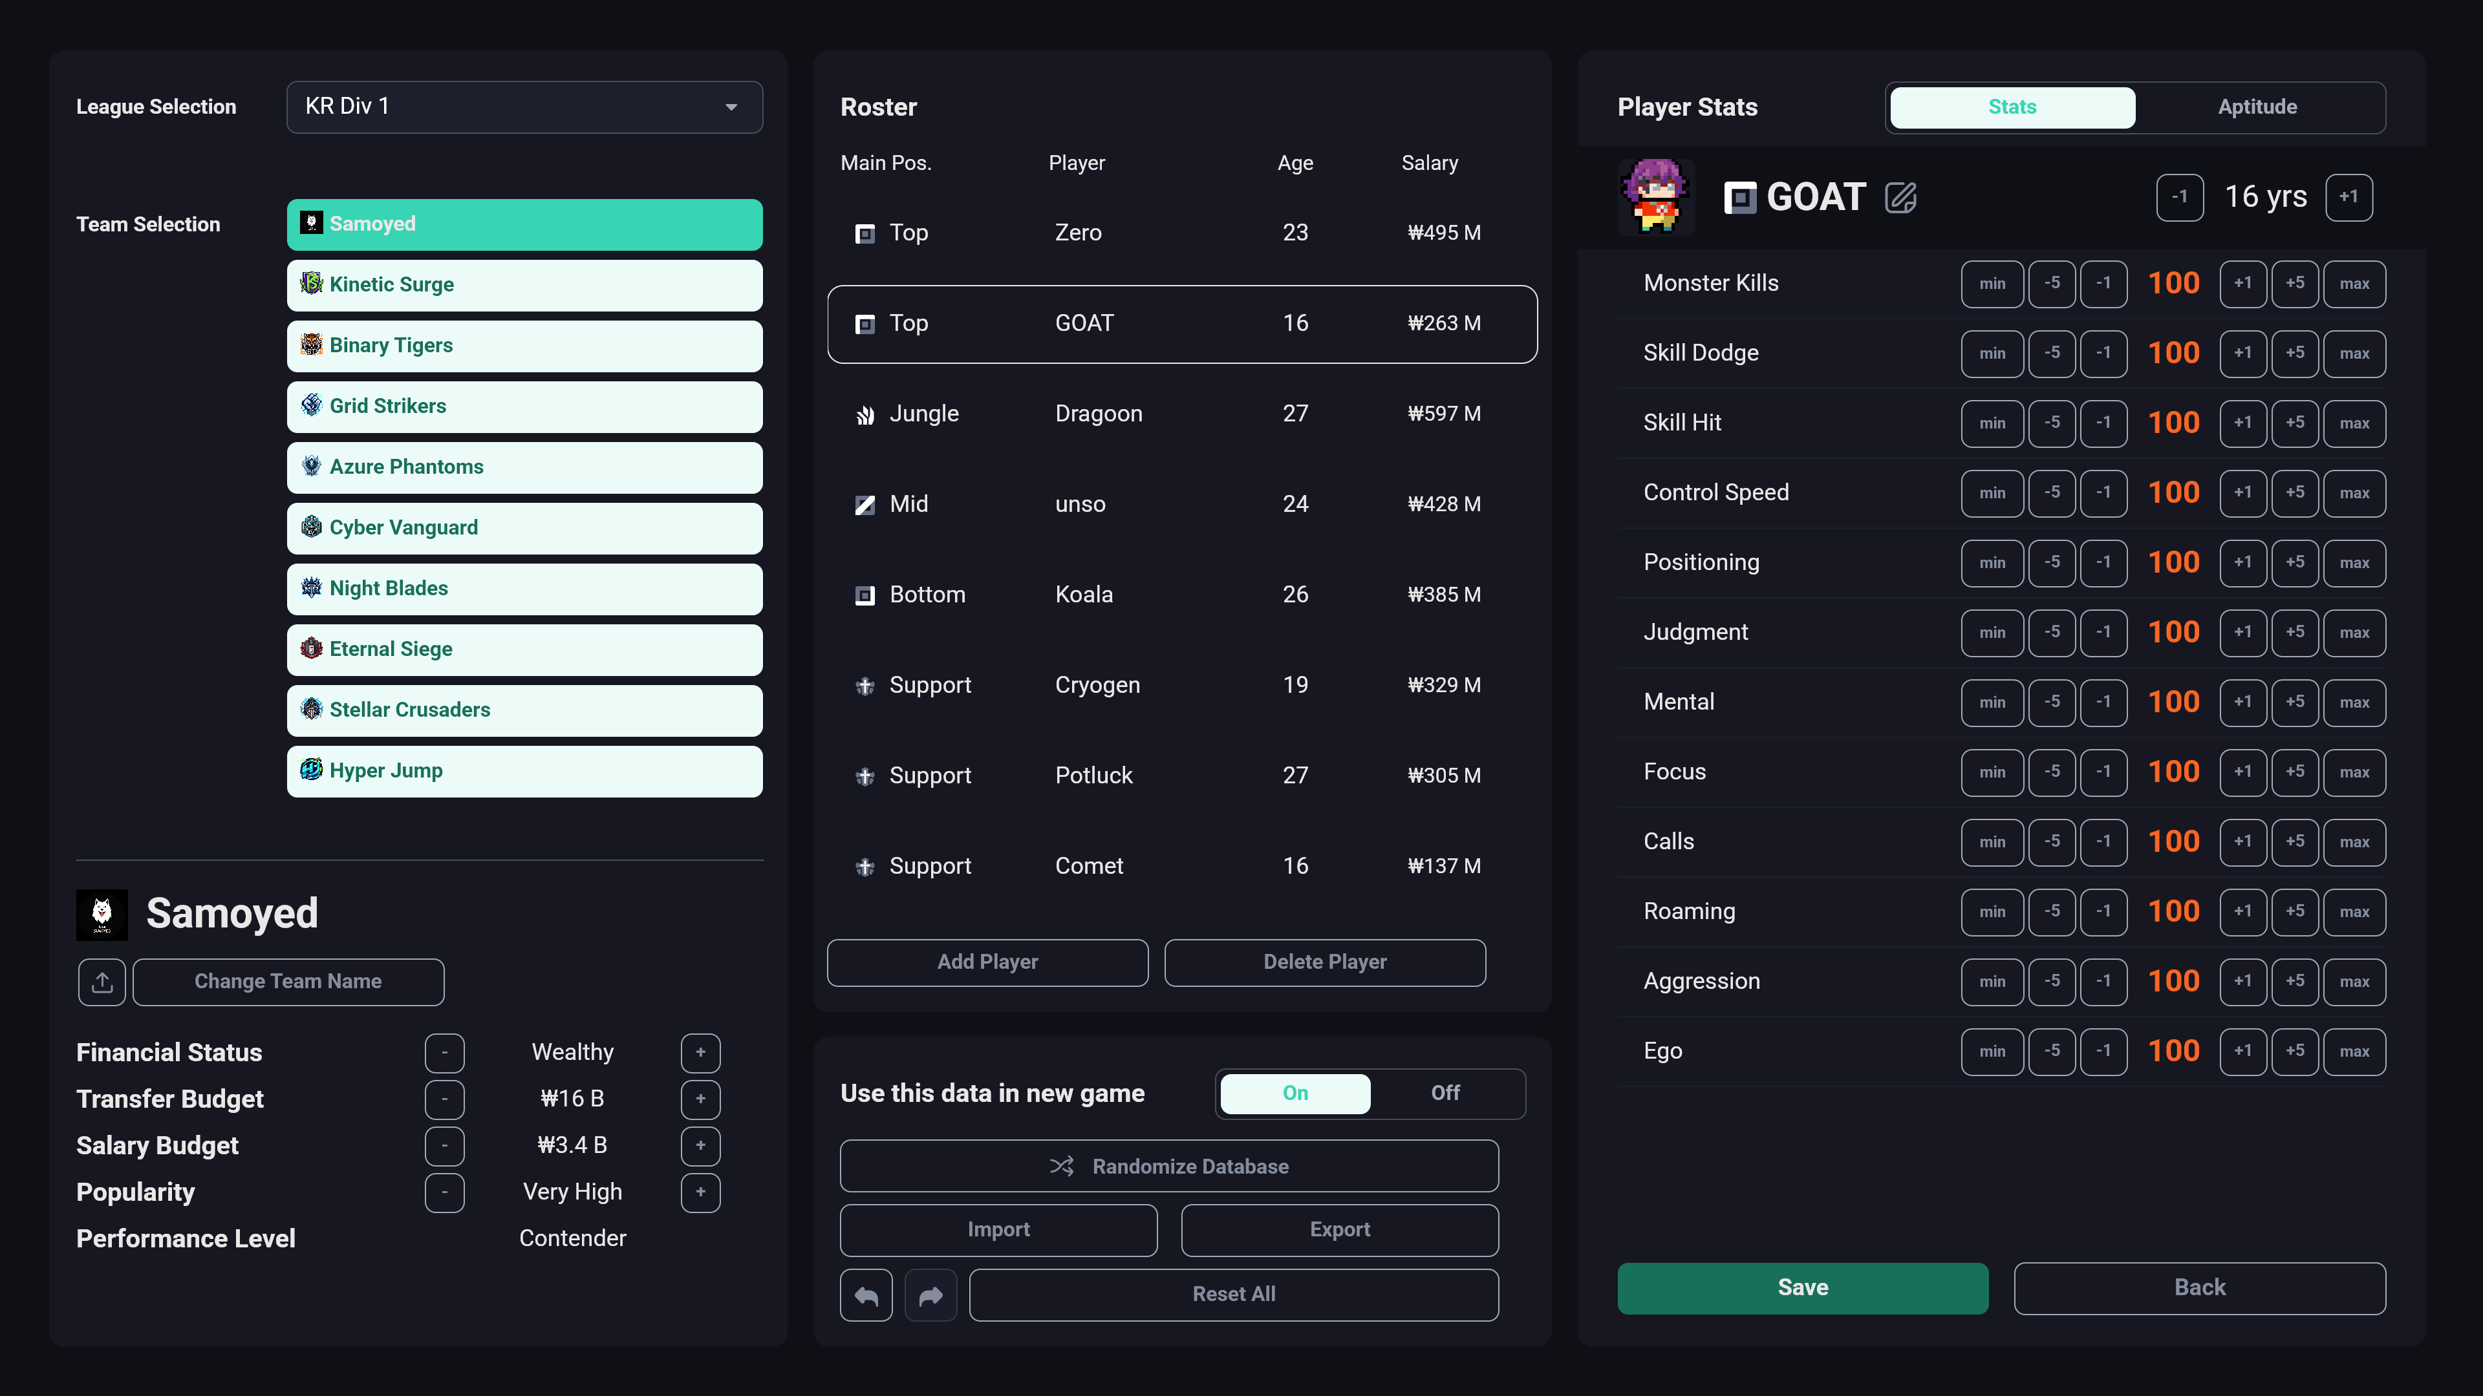Choose the Binary Tigers team logo

[311, 345]
